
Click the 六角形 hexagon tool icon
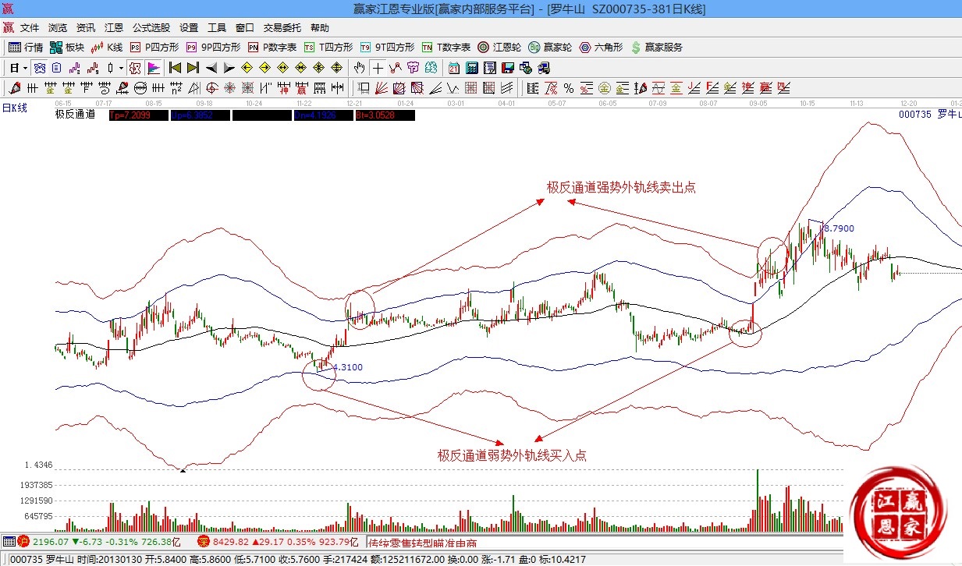pos(599,48)
